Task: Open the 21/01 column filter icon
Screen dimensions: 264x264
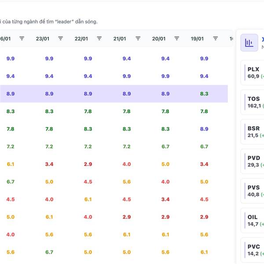Action: click(x=138, y=39)
